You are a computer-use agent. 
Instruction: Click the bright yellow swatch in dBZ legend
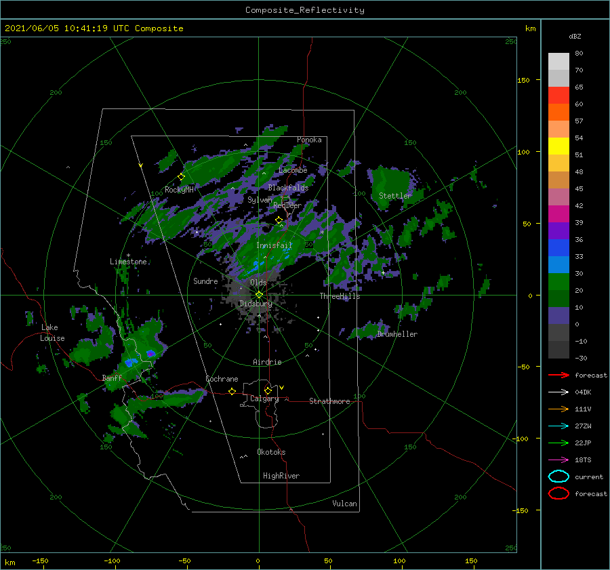558,146
